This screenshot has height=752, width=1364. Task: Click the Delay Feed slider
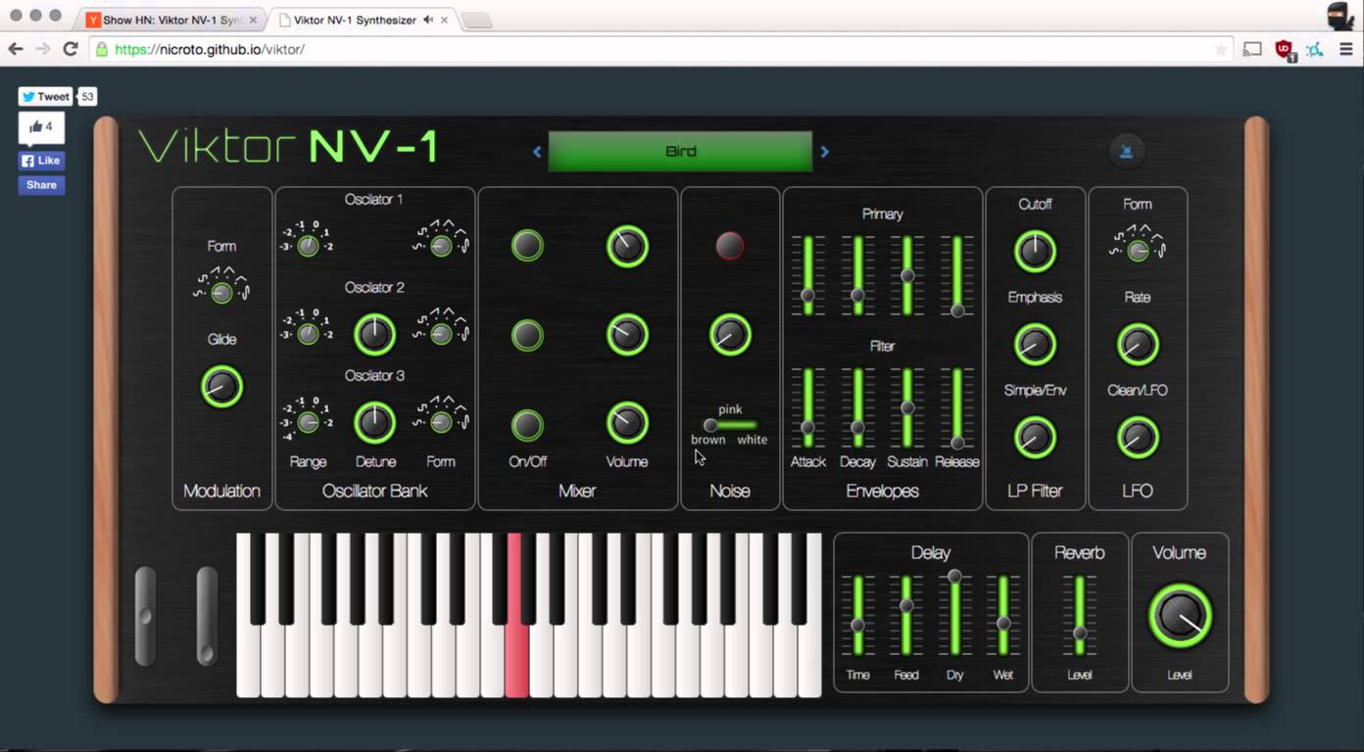click(906, 615)
